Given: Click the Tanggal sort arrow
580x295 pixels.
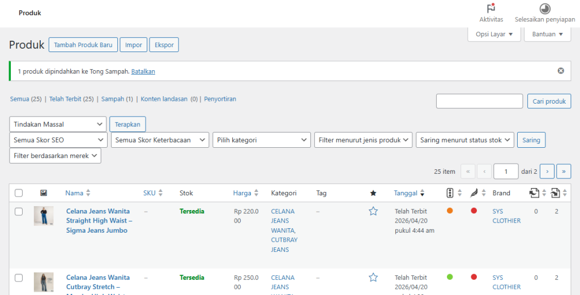Looking at the screenshot, I should pos(422,193).
